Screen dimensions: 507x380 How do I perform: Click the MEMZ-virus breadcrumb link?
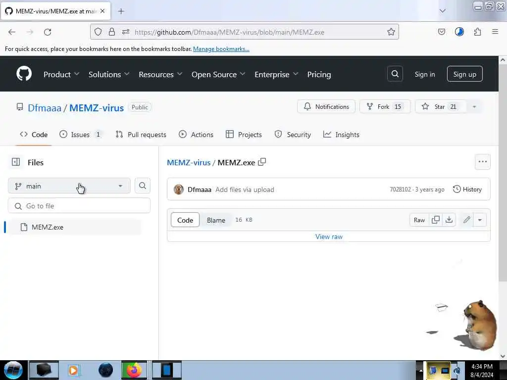(x=189, y=162)
